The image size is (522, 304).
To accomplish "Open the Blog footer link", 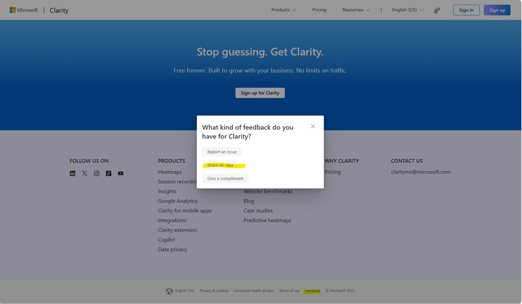I will 249,201.
